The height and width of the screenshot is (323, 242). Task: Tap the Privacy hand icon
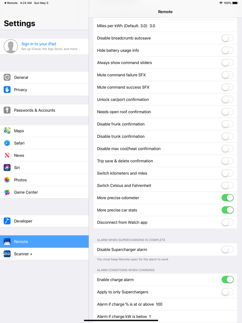point(7,90)
